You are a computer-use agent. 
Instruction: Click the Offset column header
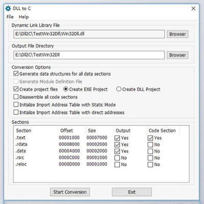(66, 131)
